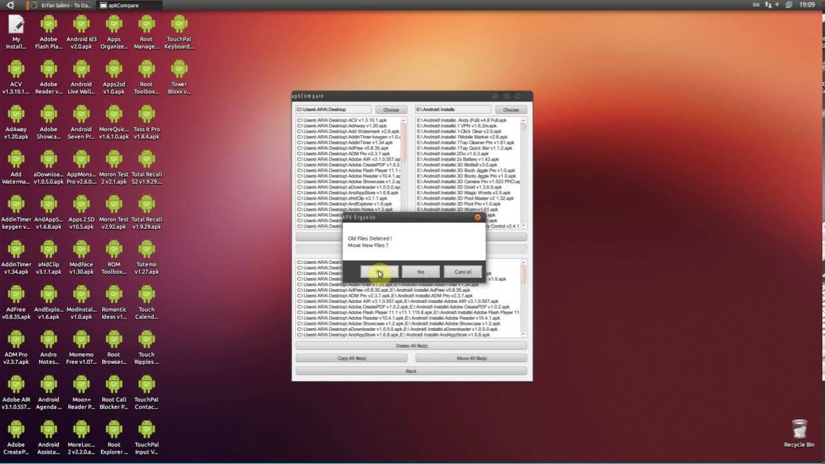Focus the C:\Users\ARA\Desktop path field
825x464 pixels.
333,110
